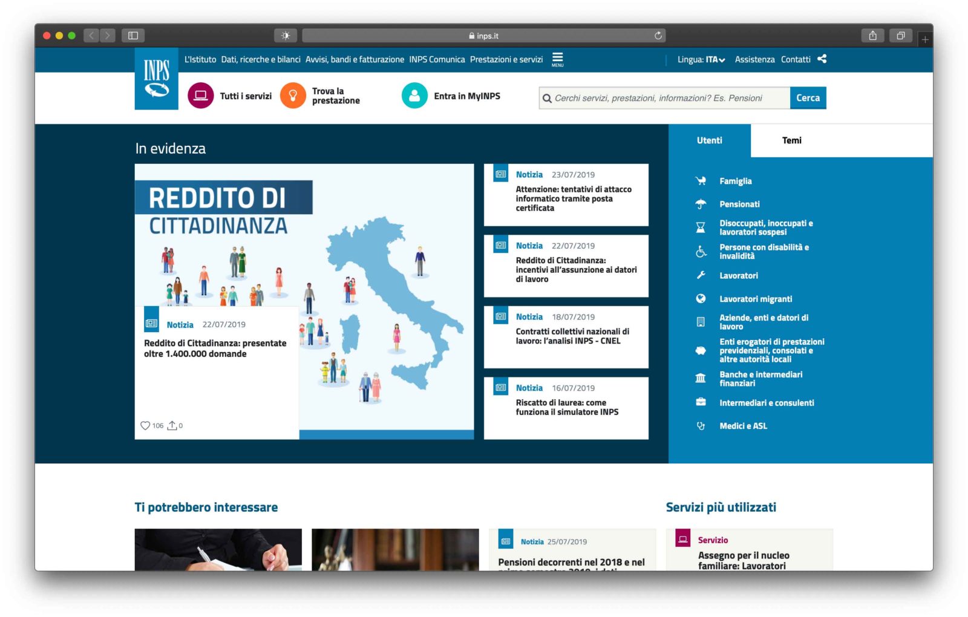Select Pensionati user category

[739, 204]
